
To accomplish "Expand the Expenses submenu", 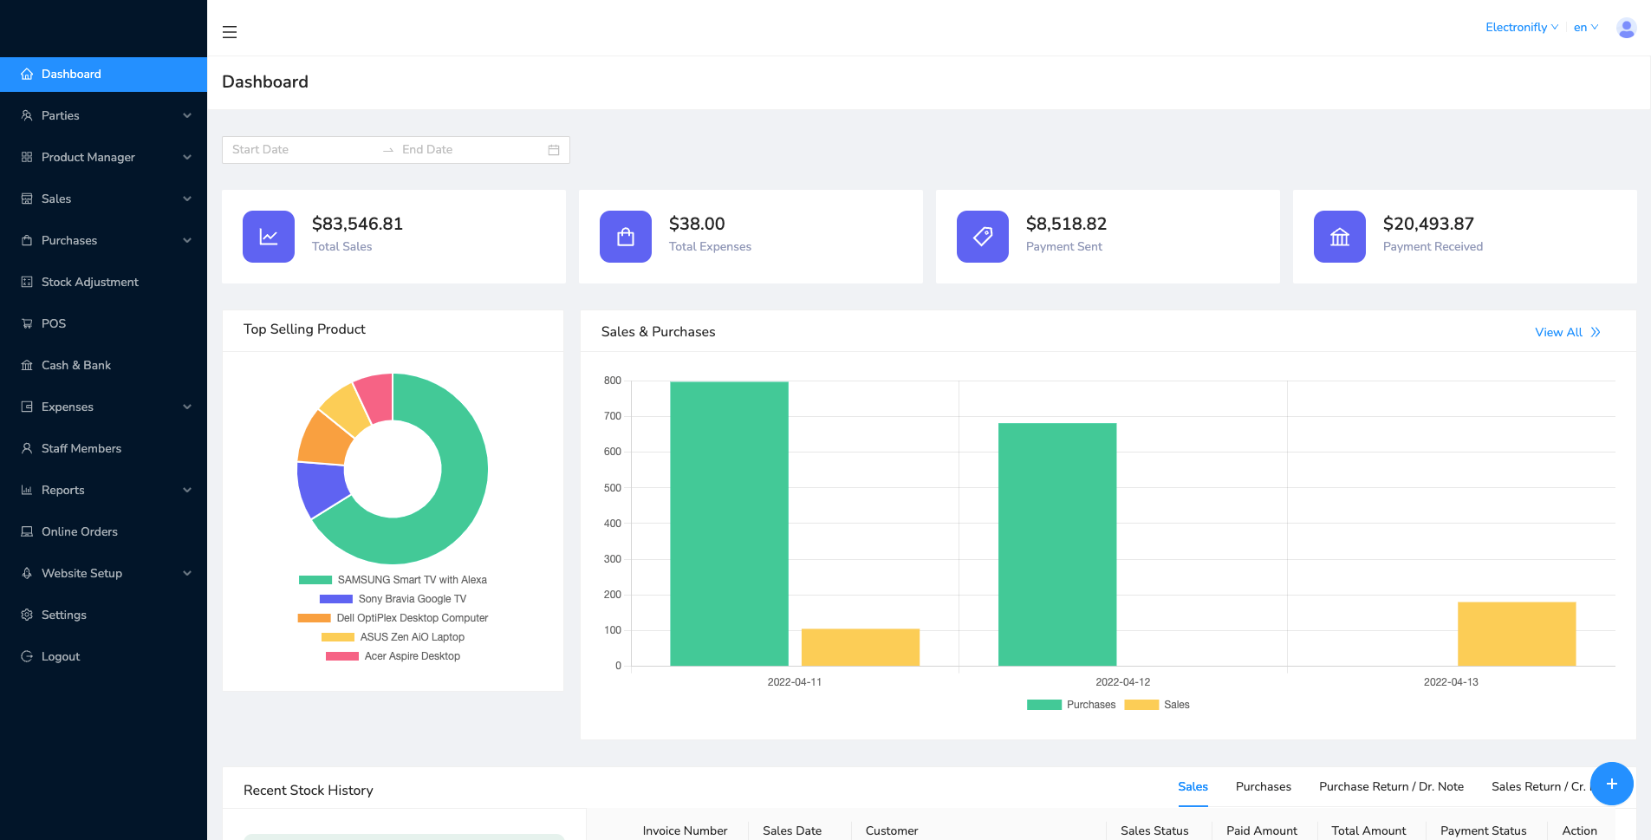I will pos(104,407).
